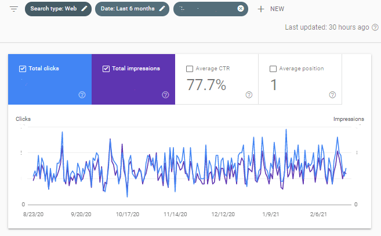Open help icon in Total impressions card
381x236 pixels.
(x=165, y=95)
